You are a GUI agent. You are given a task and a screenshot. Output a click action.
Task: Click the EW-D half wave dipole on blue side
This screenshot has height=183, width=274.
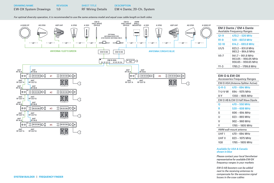(126, 33)
